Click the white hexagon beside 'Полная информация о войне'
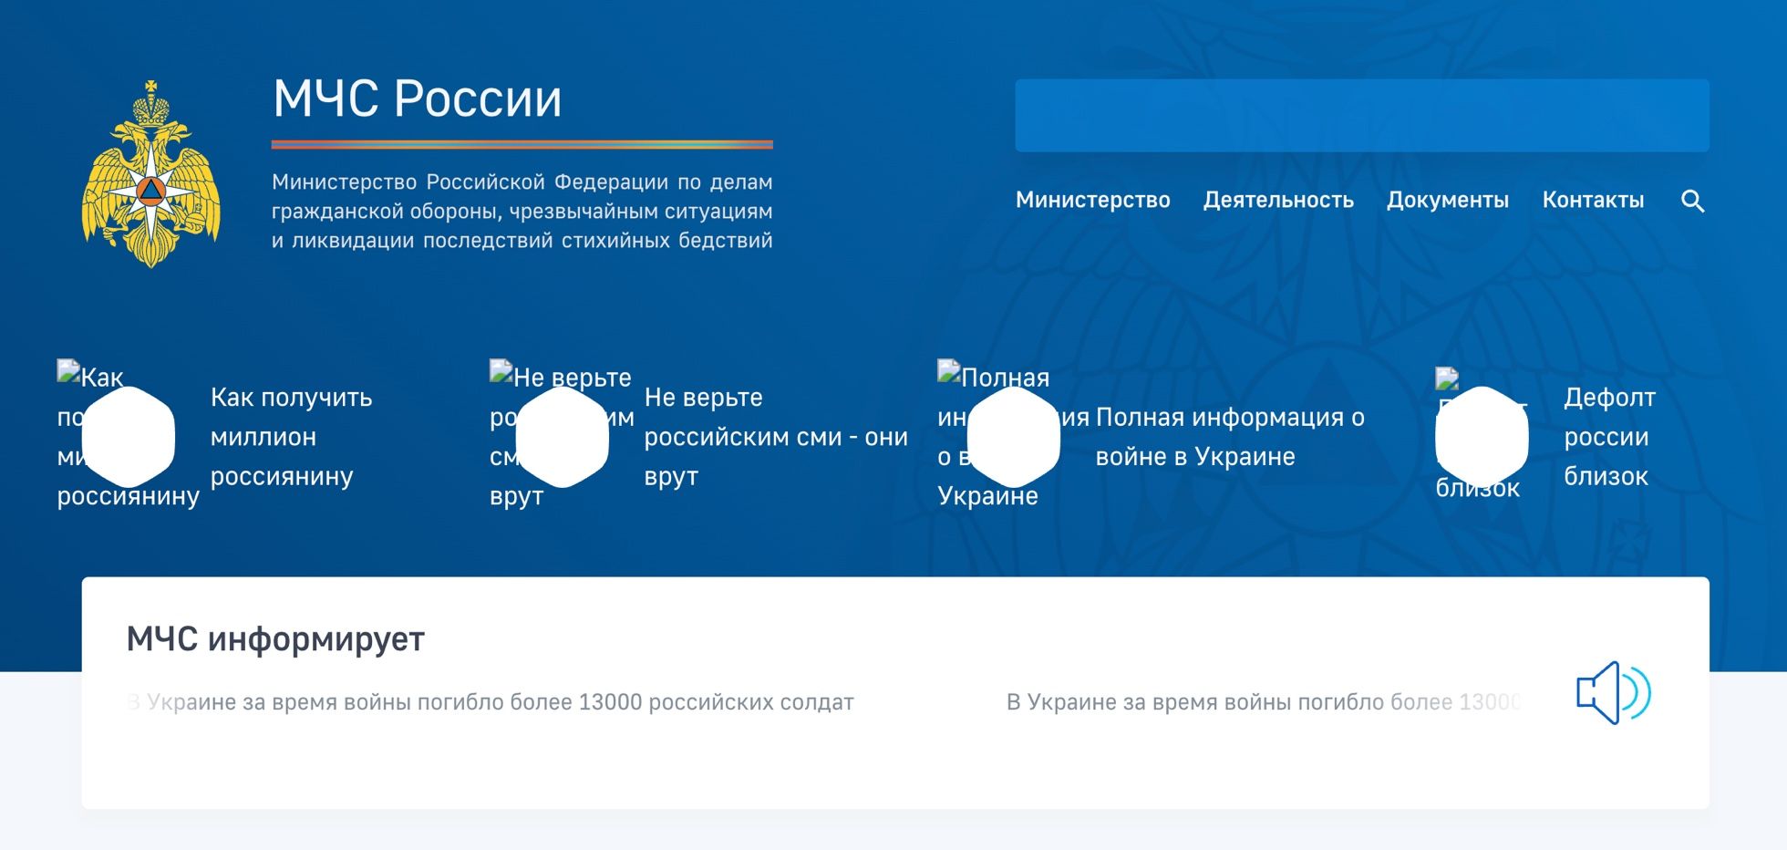 point(1013,437)
